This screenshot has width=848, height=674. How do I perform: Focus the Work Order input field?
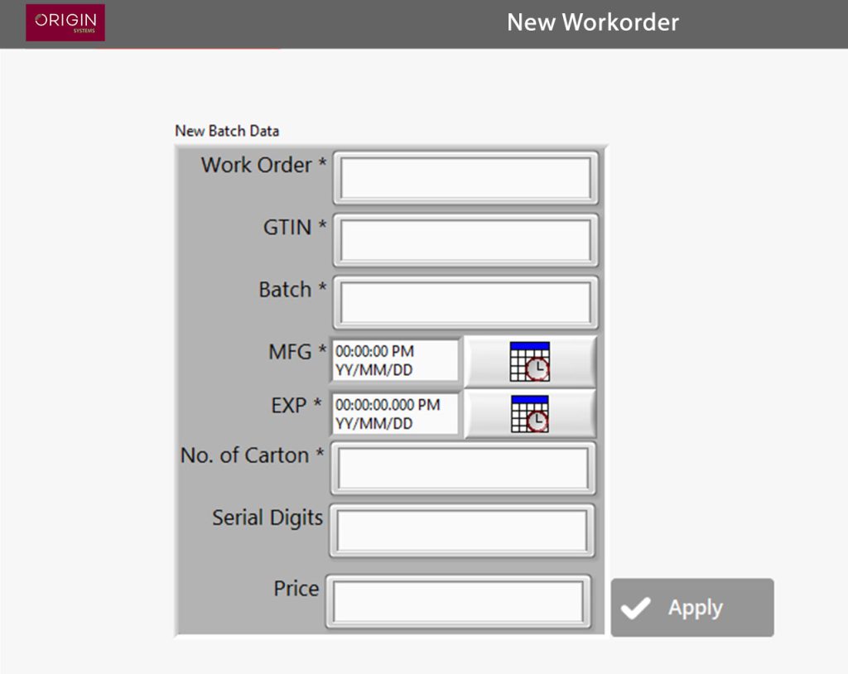click(465, 177)
